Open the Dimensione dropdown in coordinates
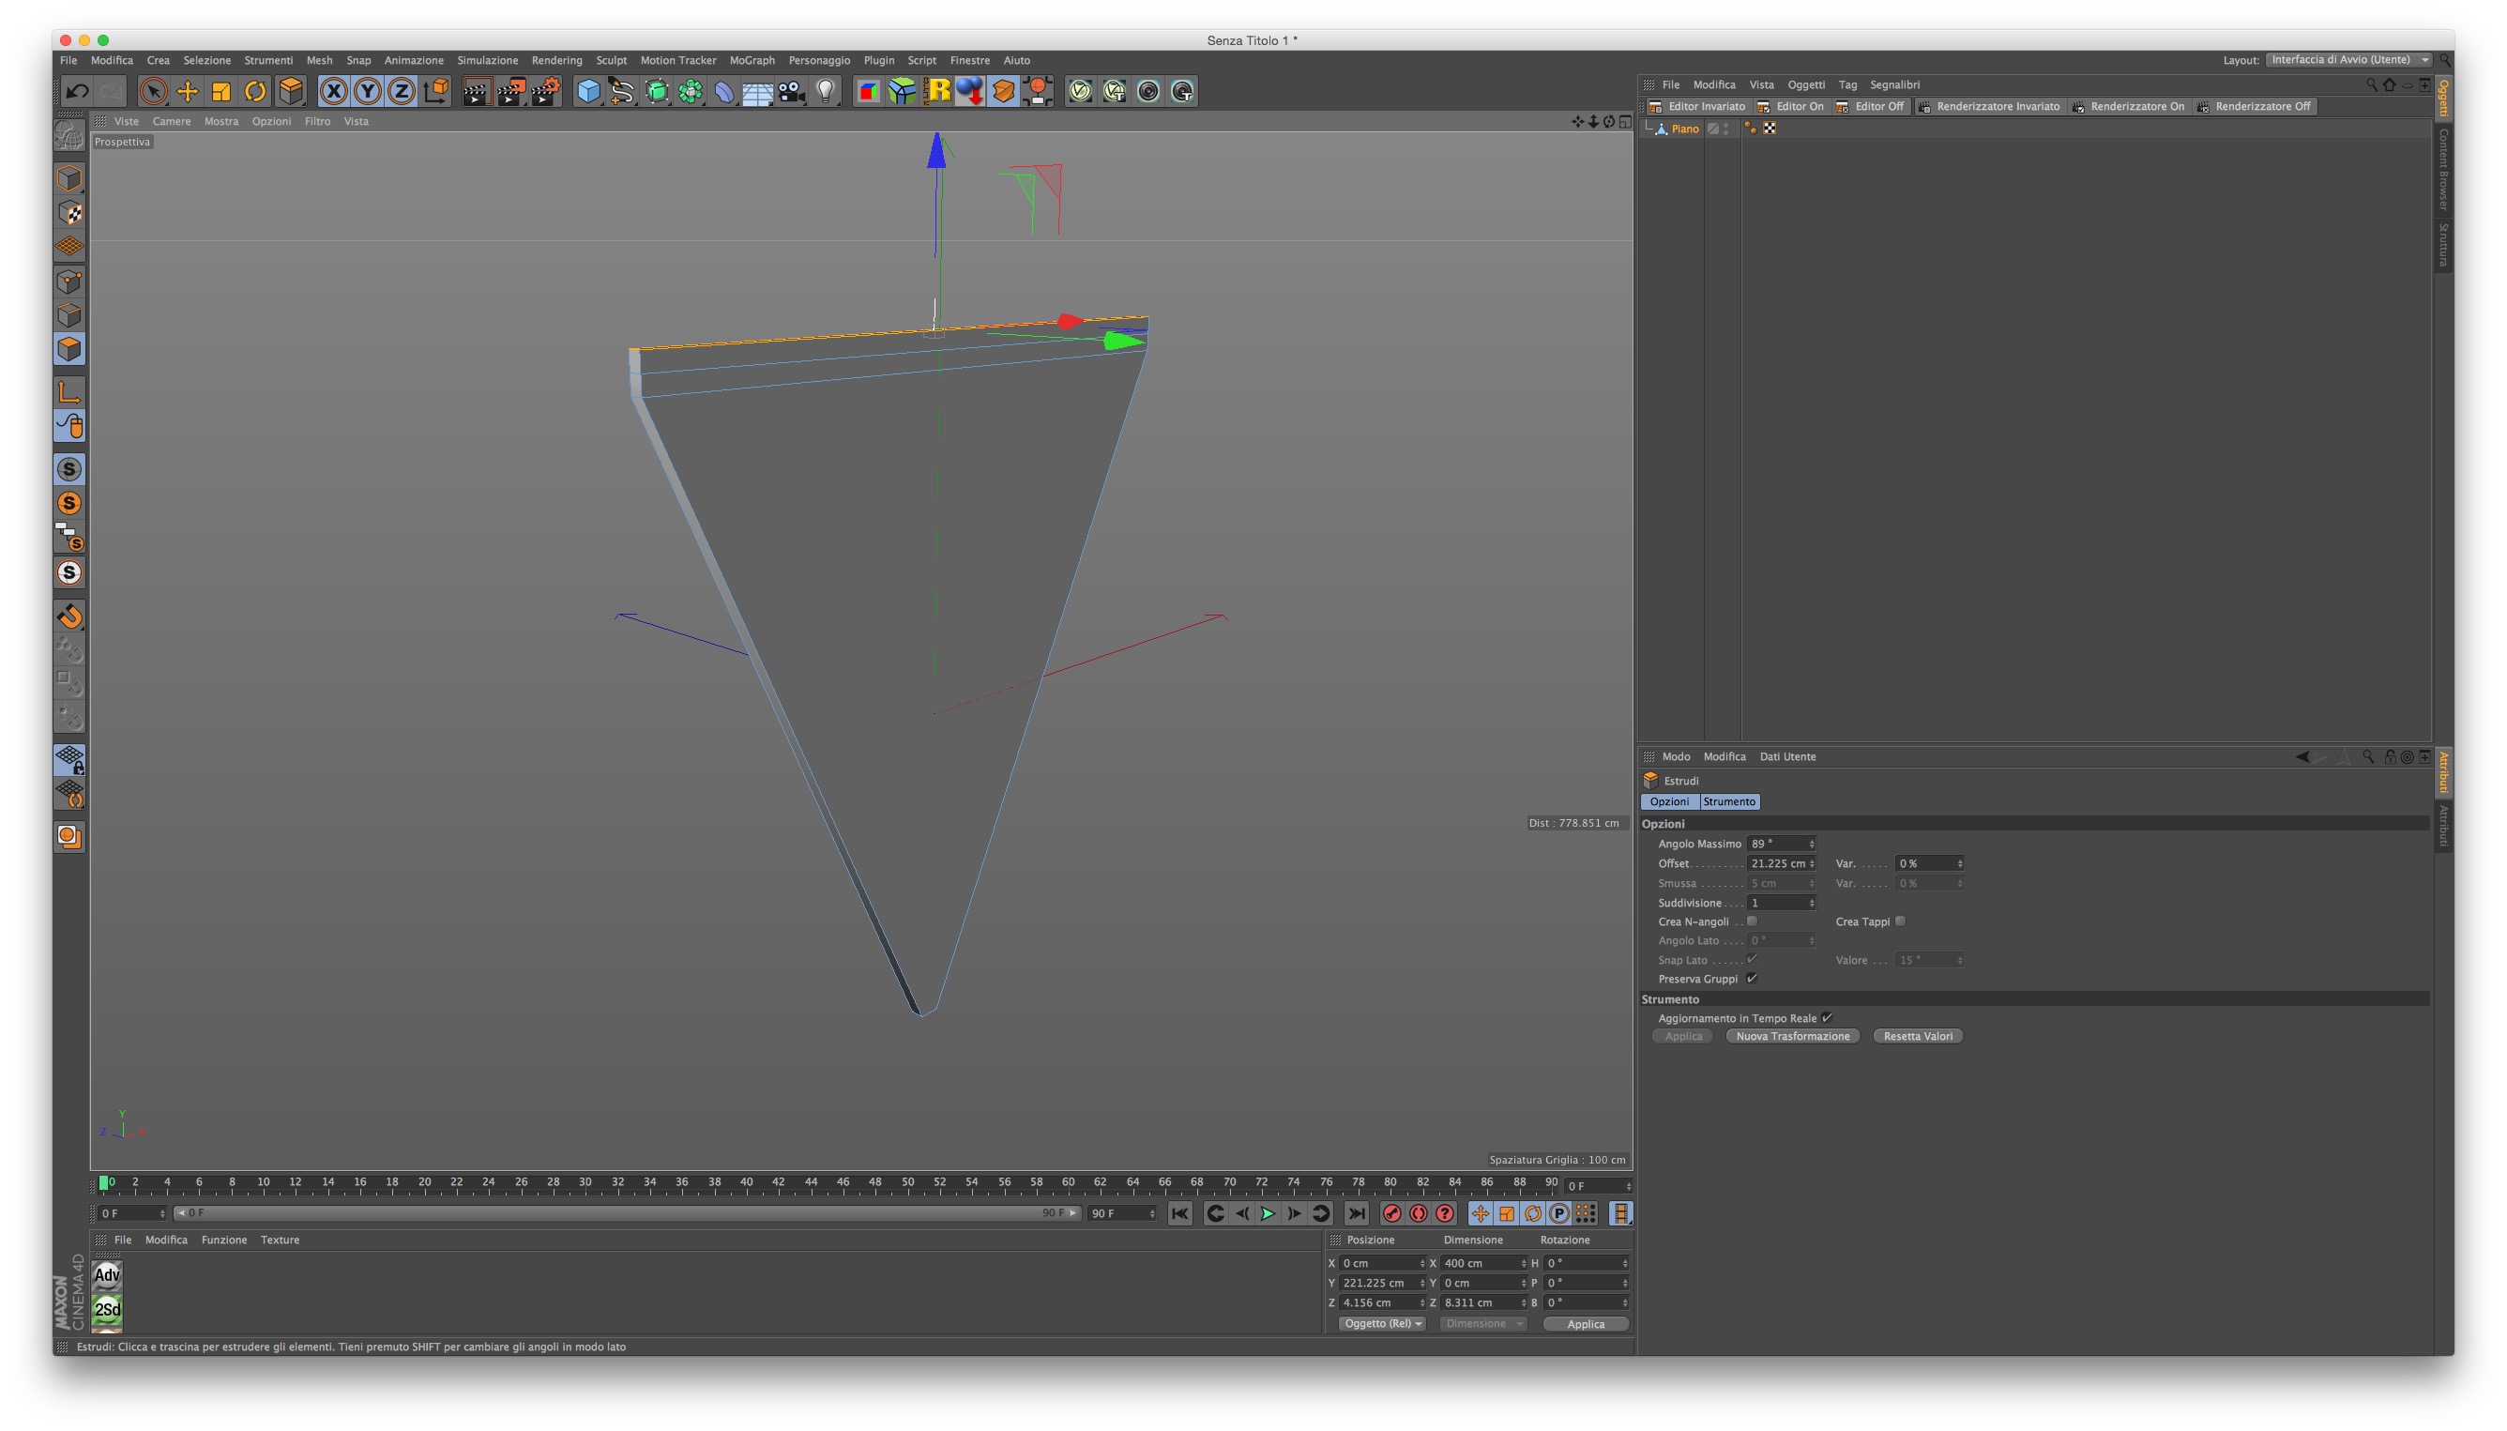The image size is (2507, 1431). pos(1483,1323)
